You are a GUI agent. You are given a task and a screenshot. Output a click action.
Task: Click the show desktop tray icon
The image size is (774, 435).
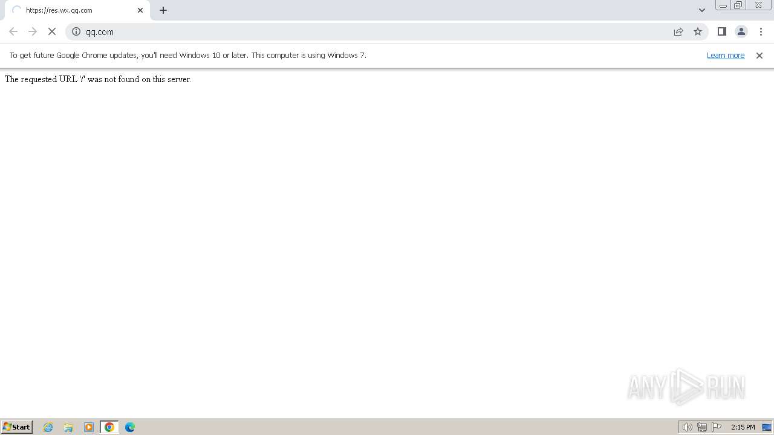tap(767, 427)
